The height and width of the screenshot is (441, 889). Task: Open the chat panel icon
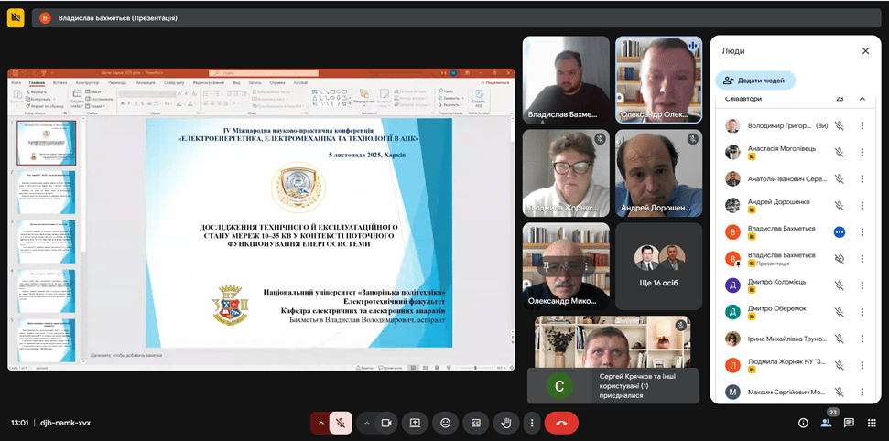pyautogui.click(x=849, y=423)
